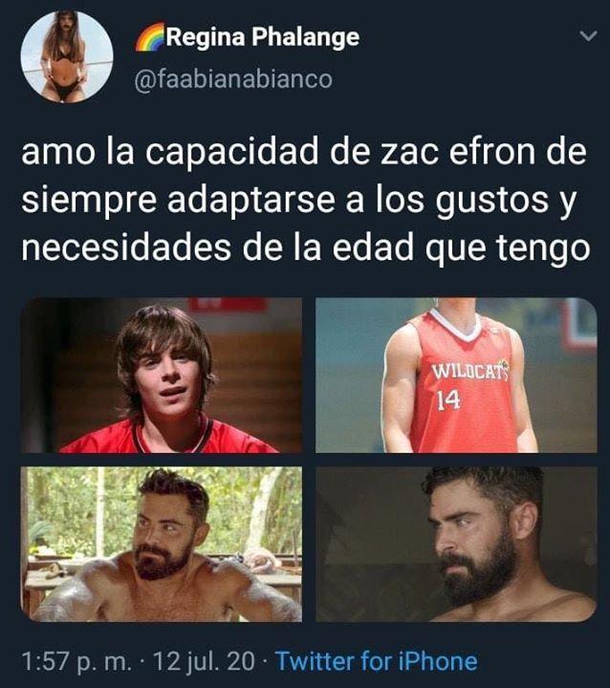Open the dark close-up full beard photo
Screen dimensions: 610x688
[456, 544]
